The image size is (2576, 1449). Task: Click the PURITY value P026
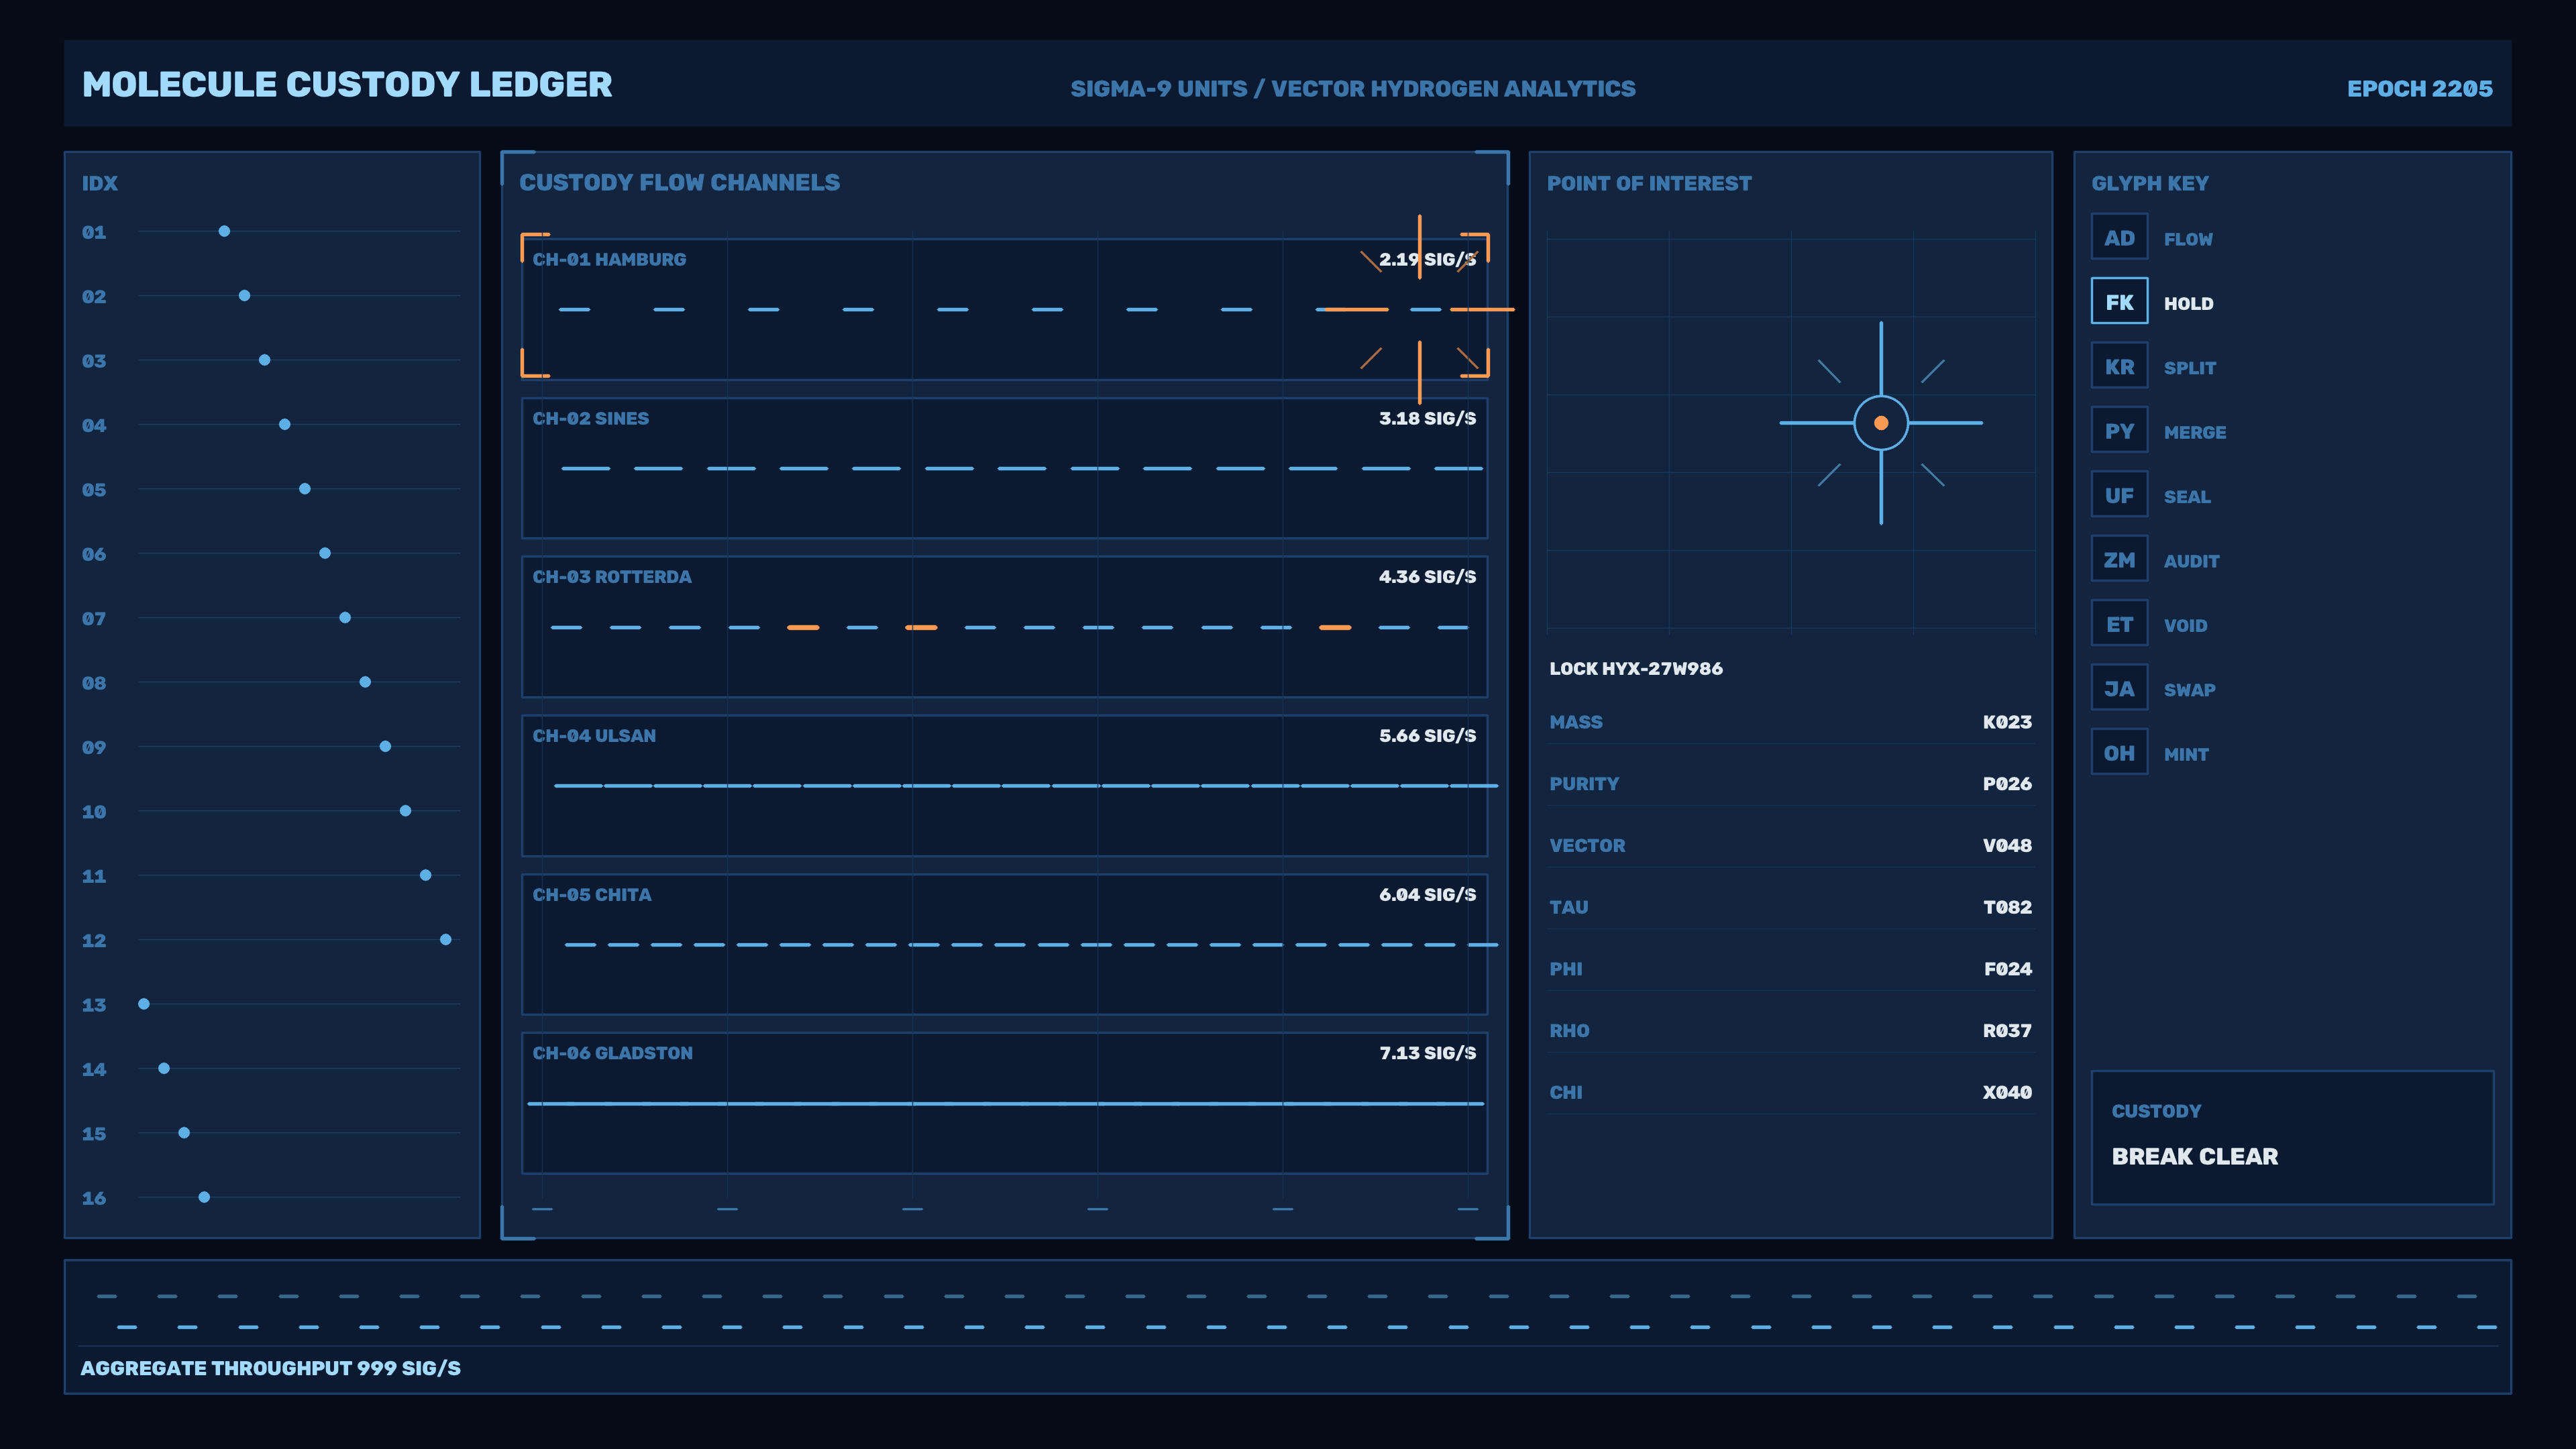tap(2007, 783)
